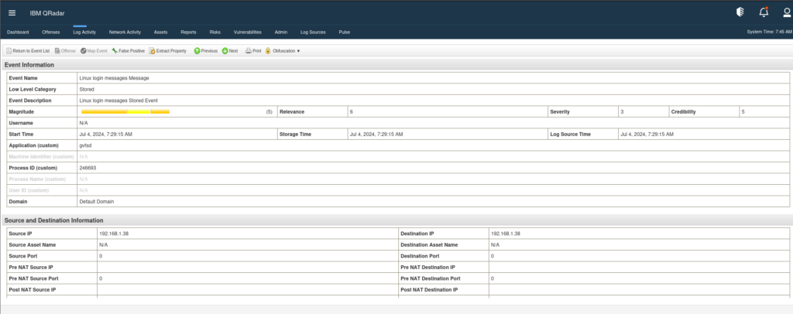Image resolution: width=793 pixels, height=314 pixels.
Task: Click Return to Event List
Action: coord(28,50)
